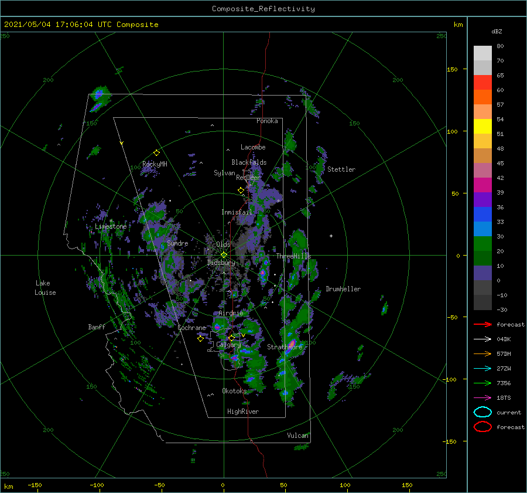Click the Lake Louise label
This screenshot has width=527, height=493.
click(45, 288)
